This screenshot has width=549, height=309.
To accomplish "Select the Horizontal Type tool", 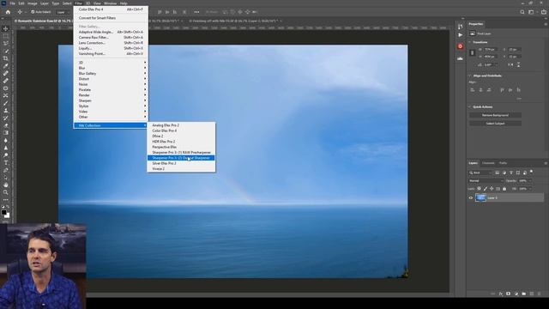I will click(6, 162).
